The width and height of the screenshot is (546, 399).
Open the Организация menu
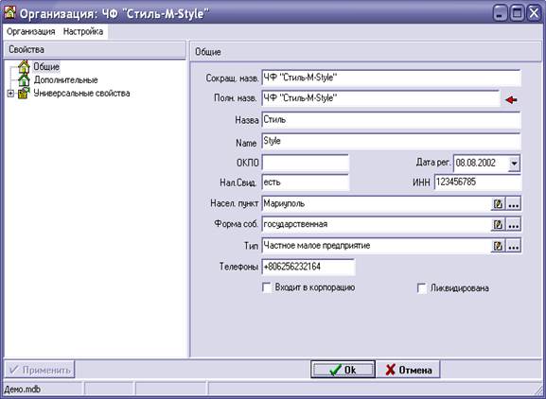point(31,31)
